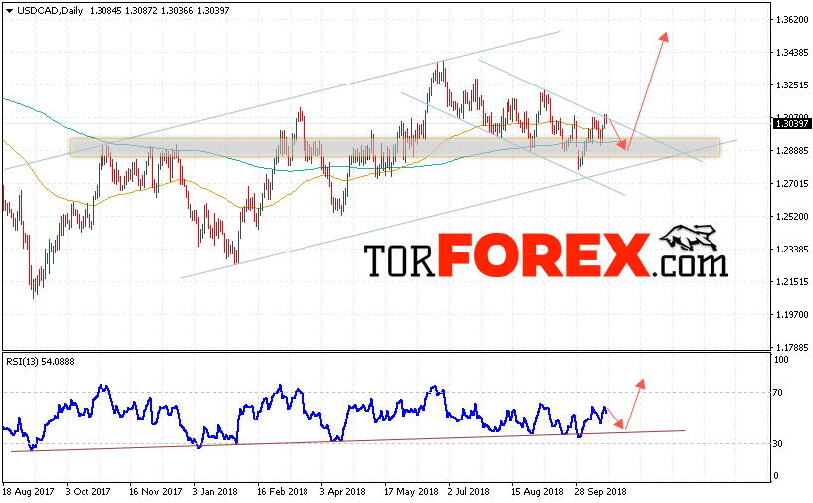Click the 16 Nov 2017 date label
813x503 pixels.
[x=155, y=492]
